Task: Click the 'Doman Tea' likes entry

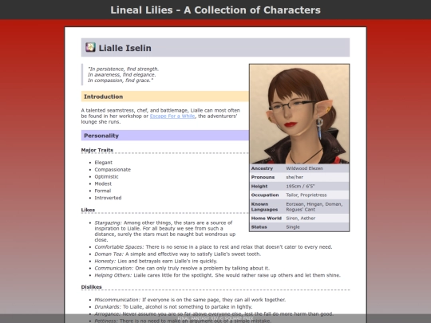Action: point(177,254)
